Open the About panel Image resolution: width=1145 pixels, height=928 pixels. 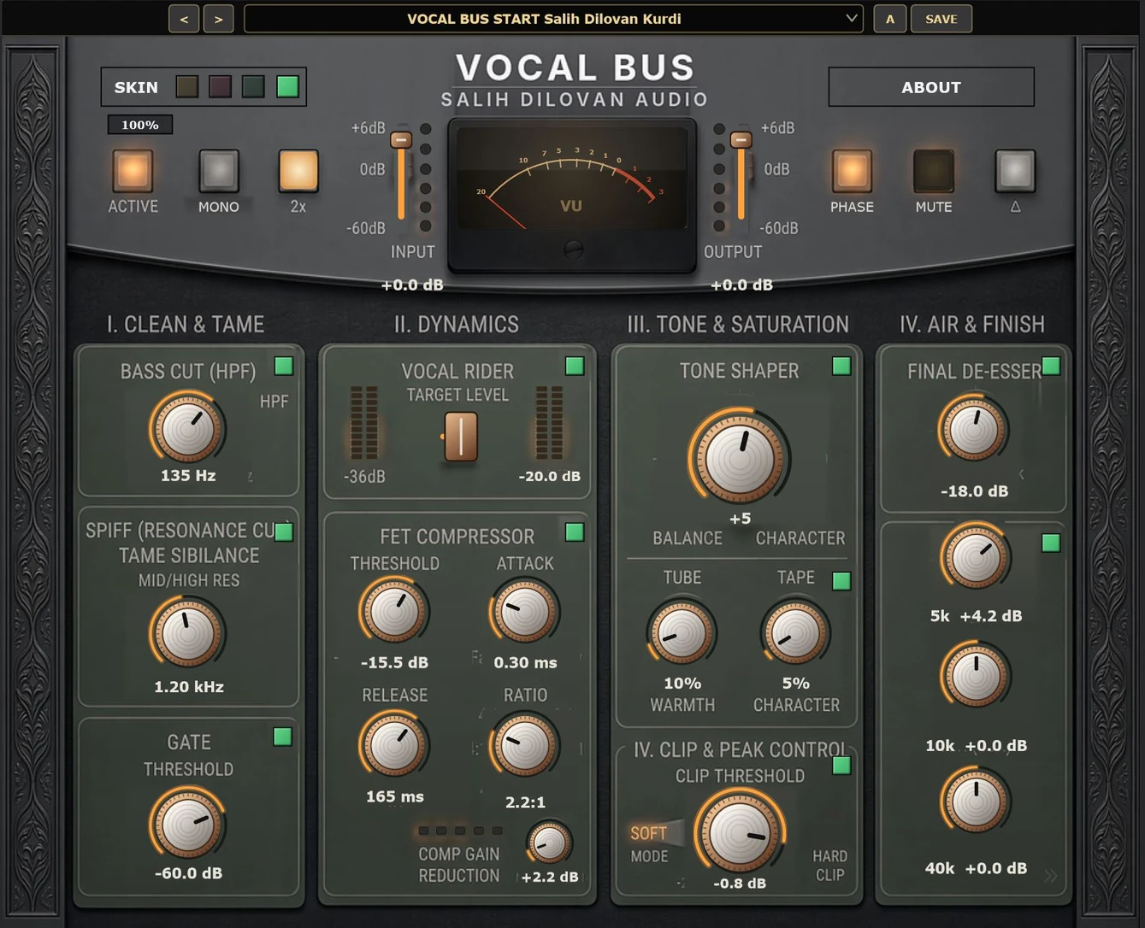(x=931, y=87)
